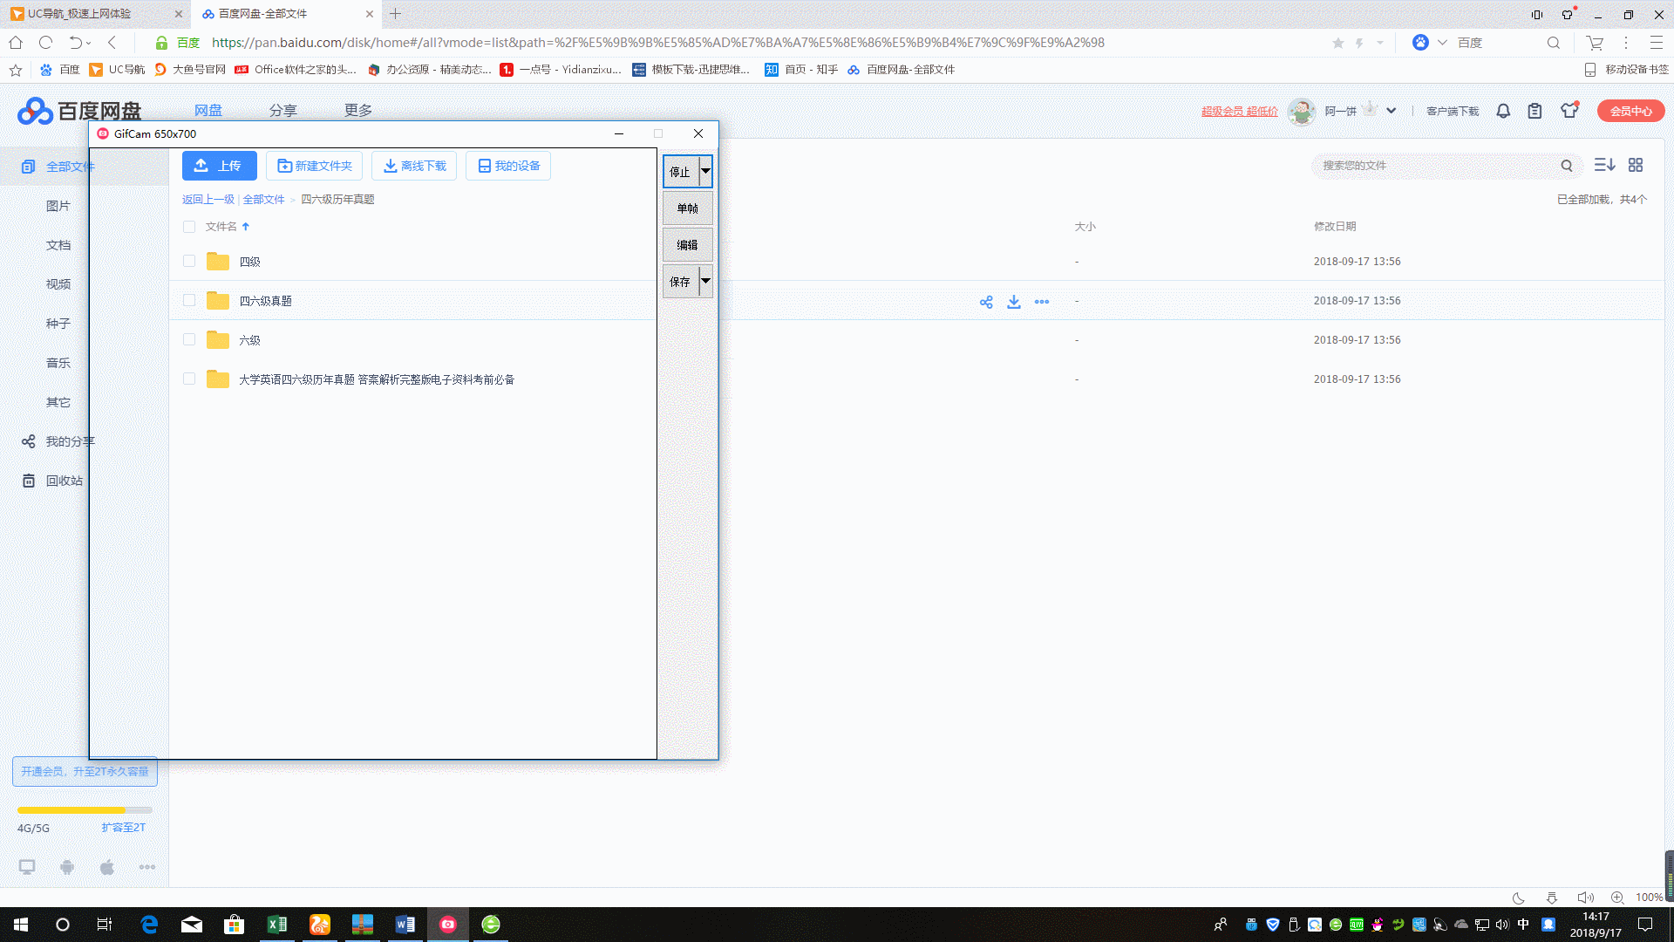Switch to the 分享 top tab

click(x=282, y=110)
